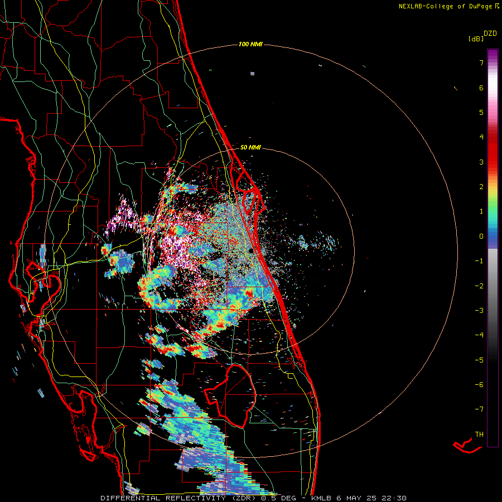The width and height of the screenshot is (502, 502).
Task: Click the -5 scale value
Action: pyautogui.click(x=479, y=360)
